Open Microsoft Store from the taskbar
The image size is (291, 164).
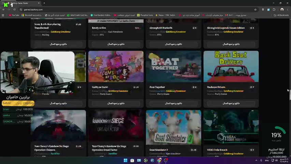pyautogui.click(x=132, y=161)
